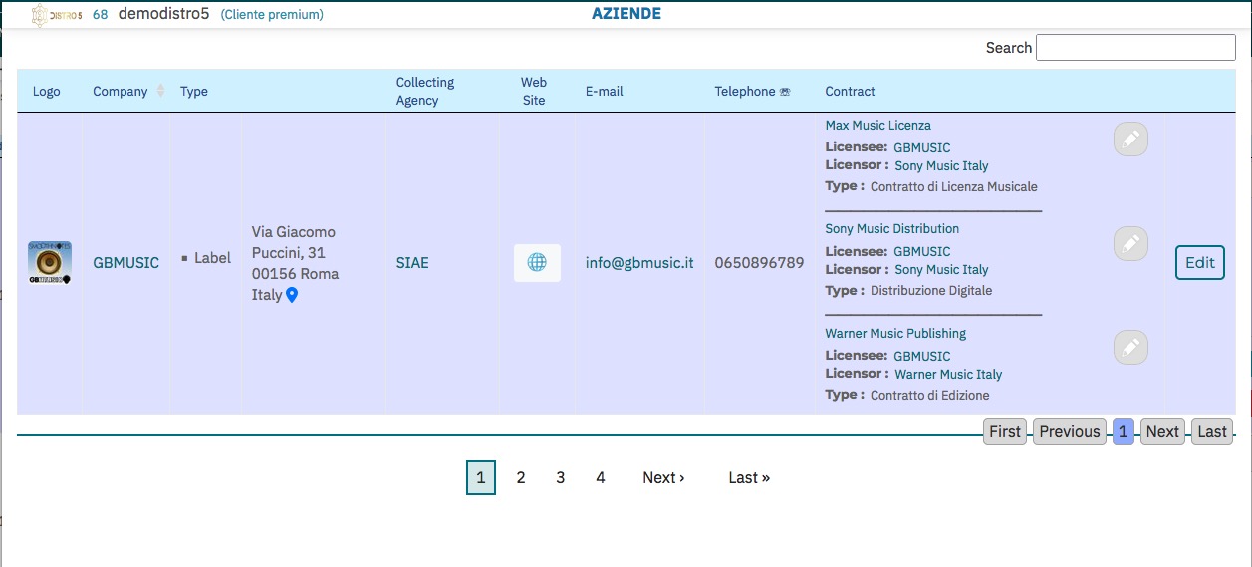Click the Contratto di Licenza Musicale text
This screenshot has height=567, width=1252.
(954, 187)
